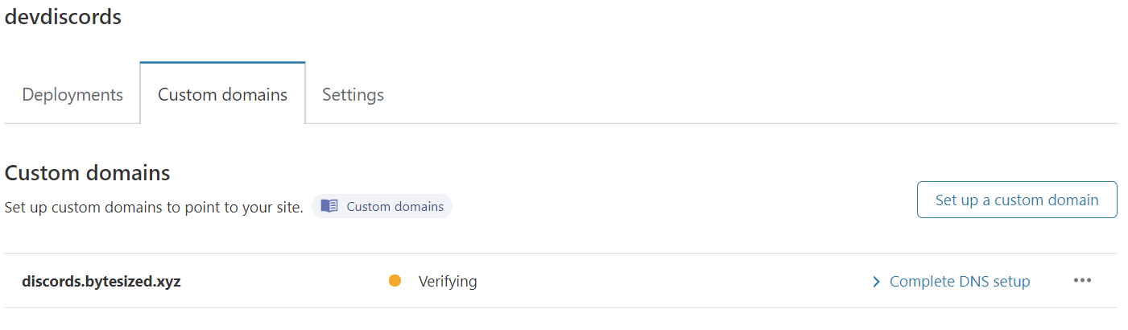
Task: Switch to the Deployments tab
Action: pos(72,94)
